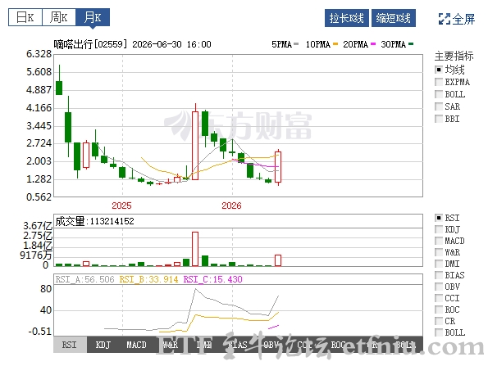This screenshot has width=488, height=366.
Task: Select the W&R tab in bottom bar
Action: coord(171,345)
